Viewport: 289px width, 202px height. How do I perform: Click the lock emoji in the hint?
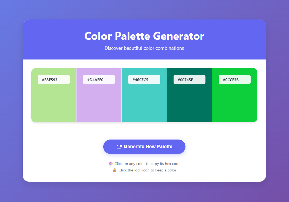pyautogui.click(x=115, y=170)
